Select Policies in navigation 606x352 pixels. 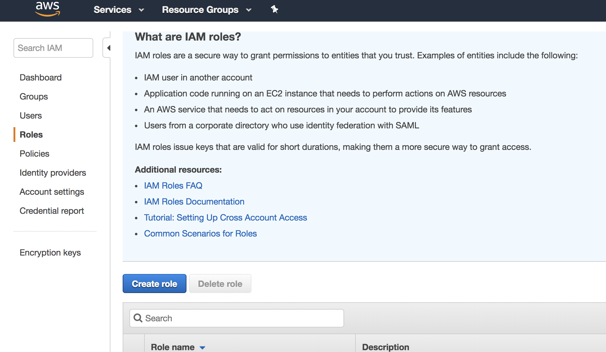pyautogui.click(x=34, y=154)
